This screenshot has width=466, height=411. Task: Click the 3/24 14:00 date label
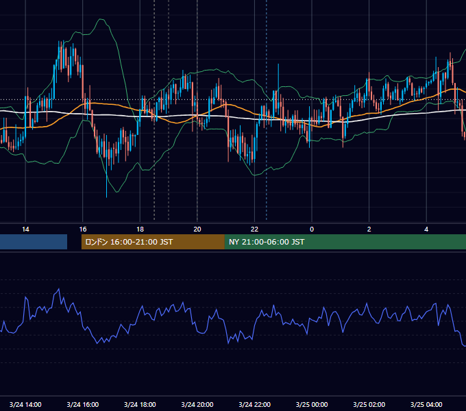click(x=25, y=404)
